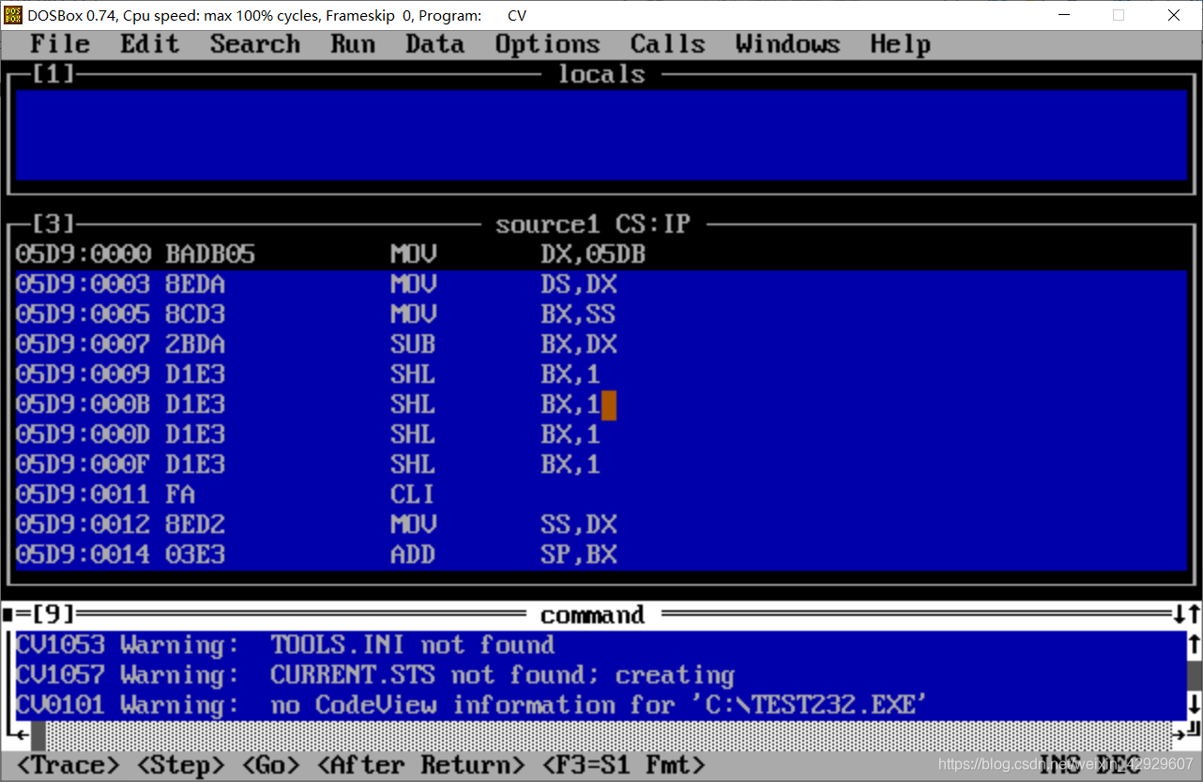This screenshot has height=782, width=1203.
Task: Maximize the DOSBox window
Action: coord(1118,15)
